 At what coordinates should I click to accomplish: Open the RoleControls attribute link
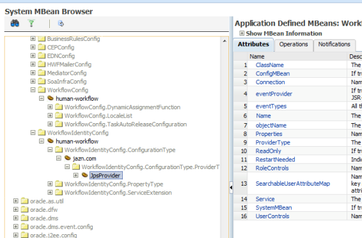point(272,168)
